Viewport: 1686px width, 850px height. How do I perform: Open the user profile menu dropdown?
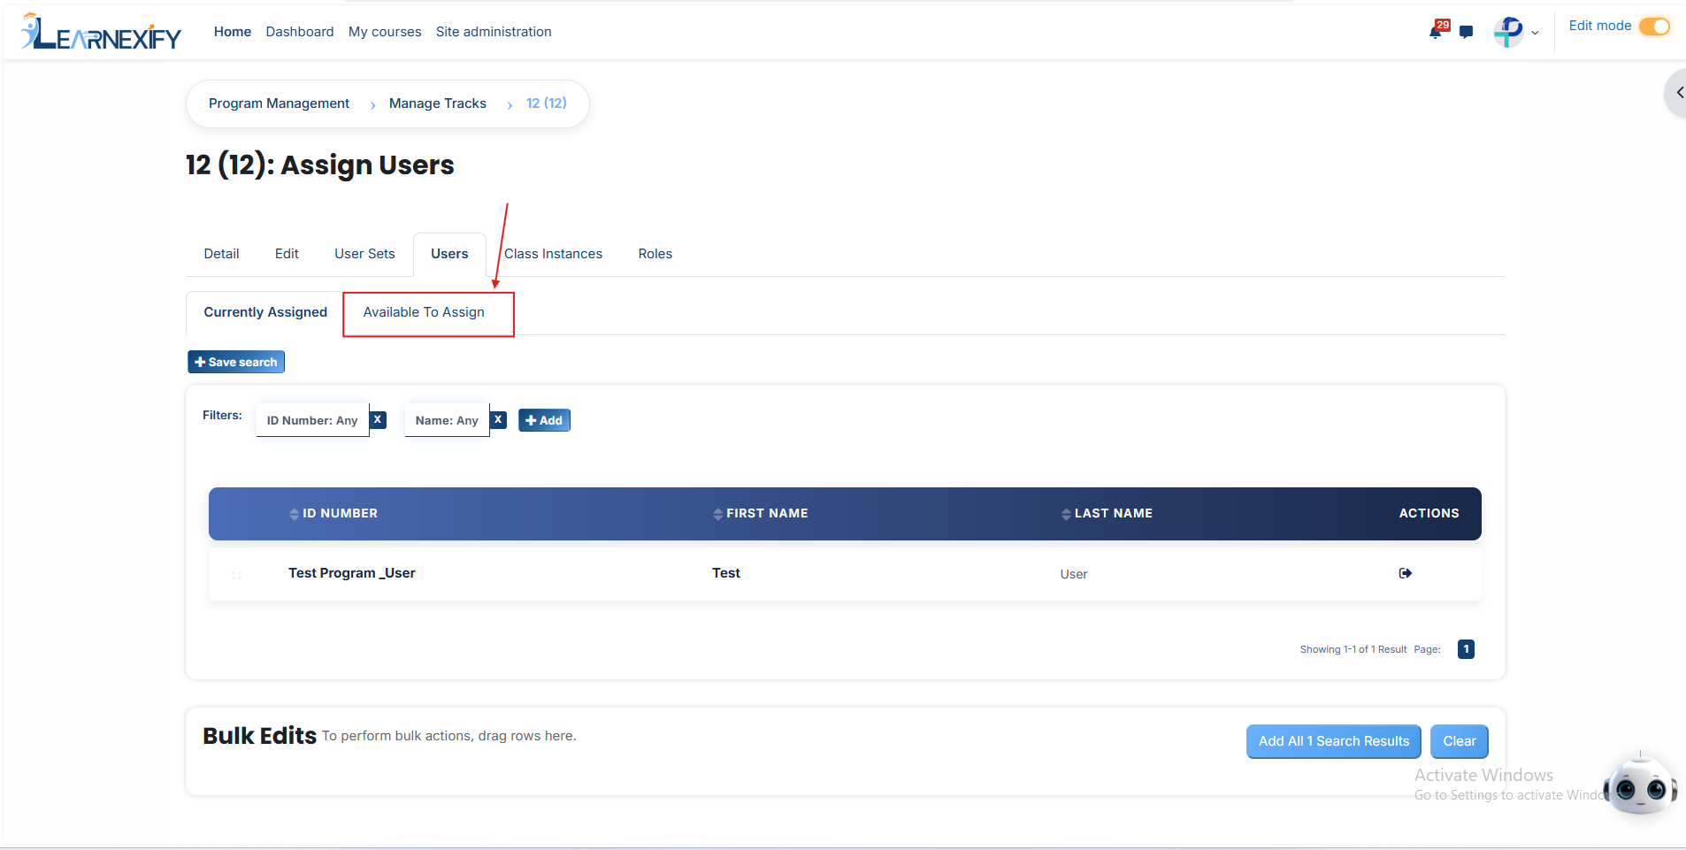pos(1516,32)
